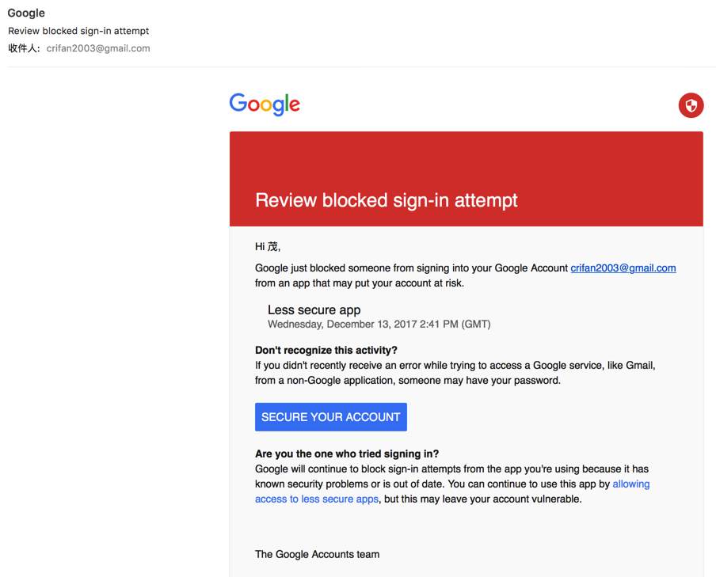
Task: Click the 'Don't recognize this activity?' heading
Action: coord(326,350)
